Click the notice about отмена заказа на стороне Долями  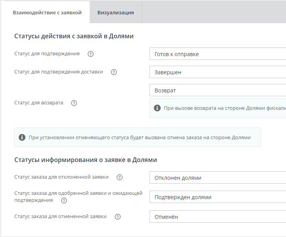140,137
